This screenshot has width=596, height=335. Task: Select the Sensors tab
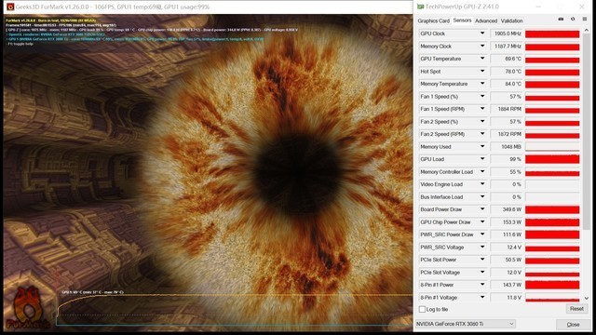point(462,20)
